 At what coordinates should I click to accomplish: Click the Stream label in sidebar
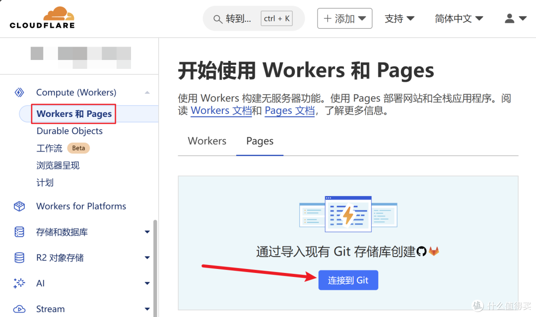tap(50, 309)
